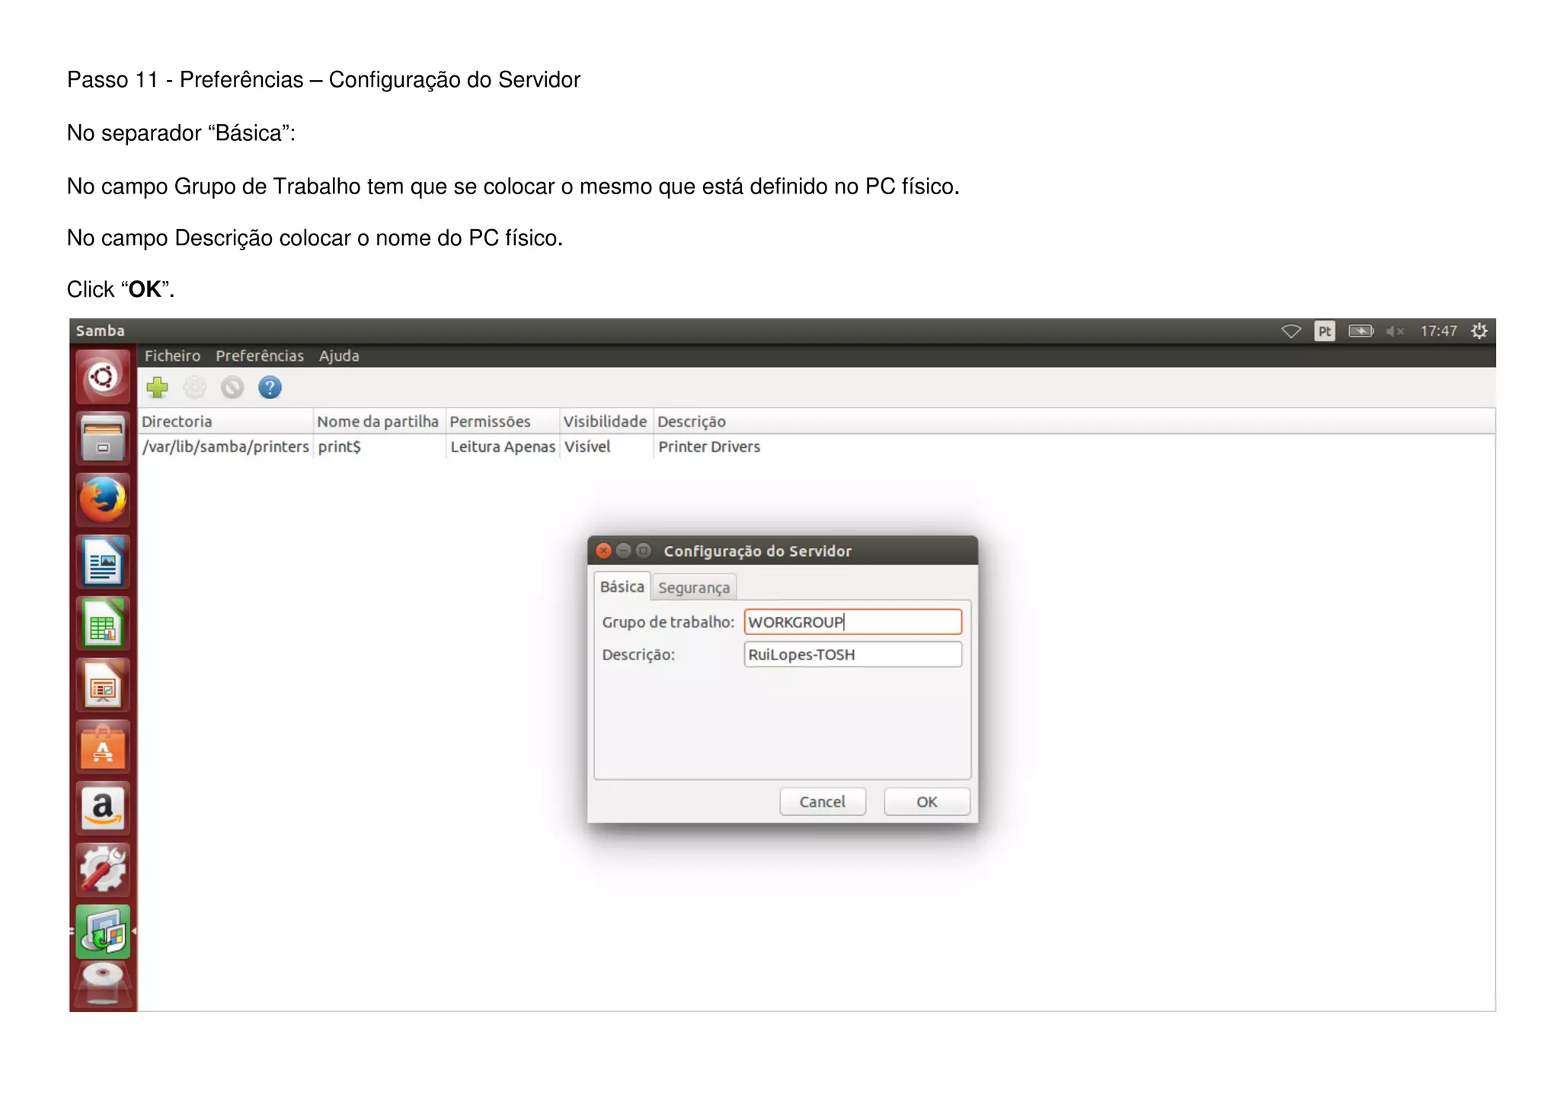Select the Básica tab
Screen dimensions: 1560x1102
tap(622, 586)
